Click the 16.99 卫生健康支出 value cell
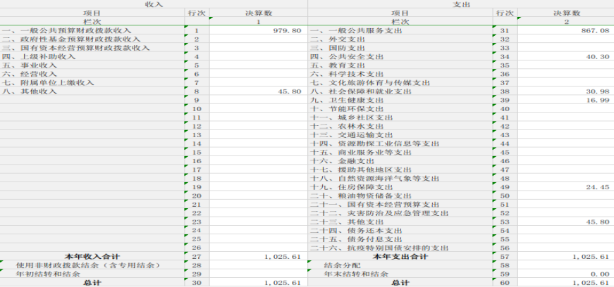Screen dimensions: 614x287 pos(566,100)
